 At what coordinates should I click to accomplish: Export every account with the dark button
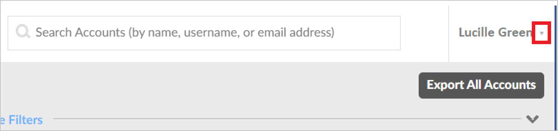point(481,85)
